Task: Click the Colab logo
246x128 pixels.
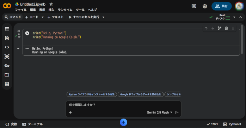Action: (7, 6)
